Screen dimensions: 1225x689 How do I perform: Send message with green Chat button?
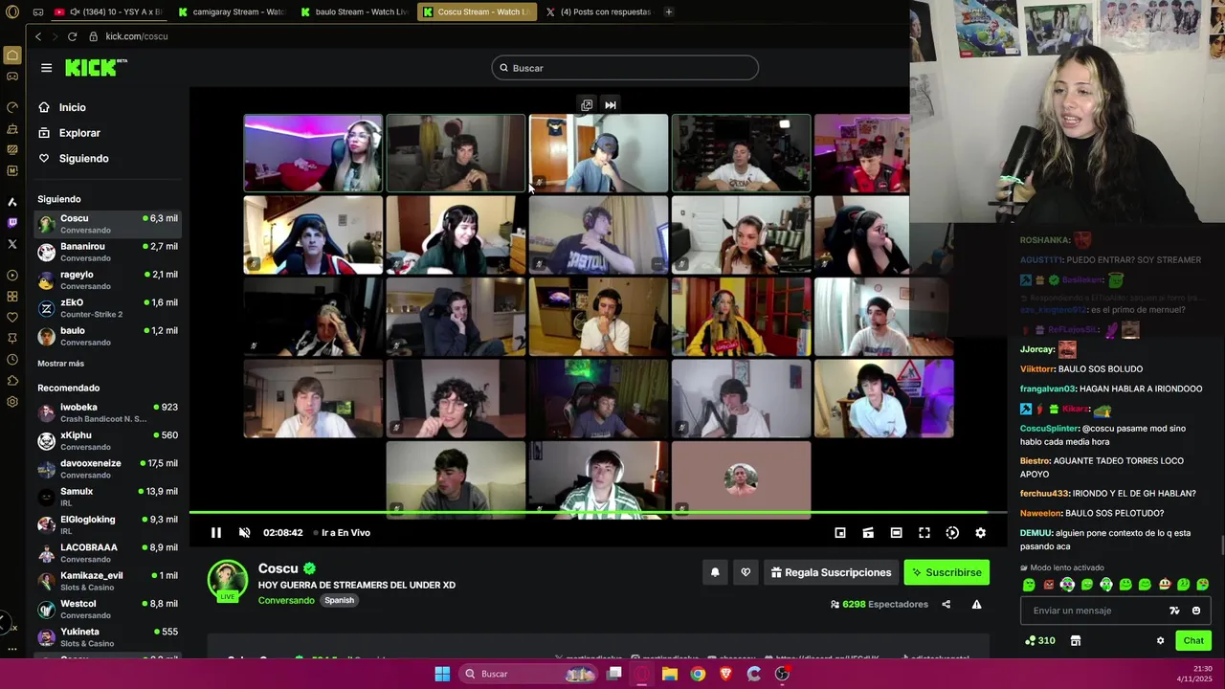tap(1193, 640)
